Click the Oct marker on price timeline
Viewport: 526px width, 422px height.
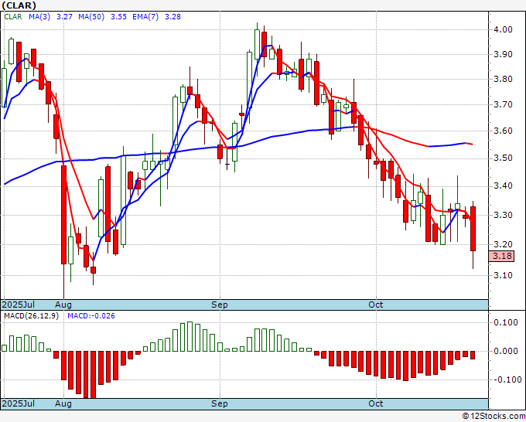coord(376,305)
